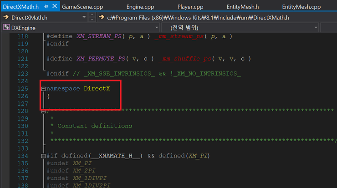The image size is (337, 188).
Task: Click XM_PERMUTE_PS macro on line 121
Action: pos(101,59)
